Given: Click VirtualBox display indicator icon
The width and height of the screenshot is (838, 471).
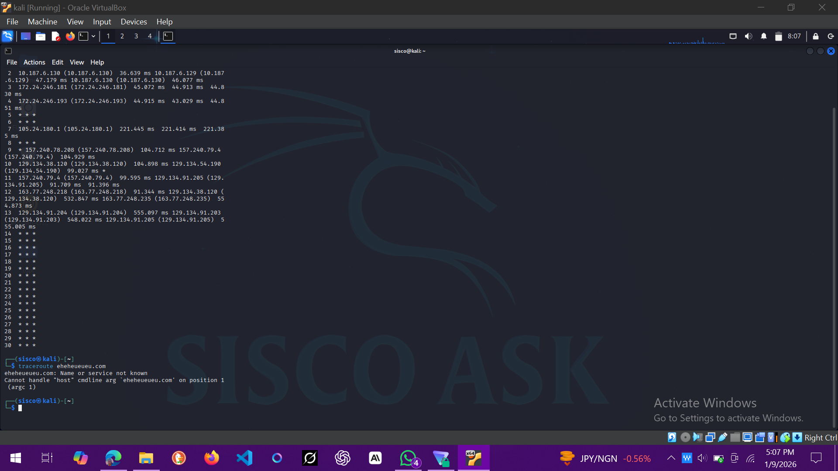Looking at the screenshot, I should point(747,437).
